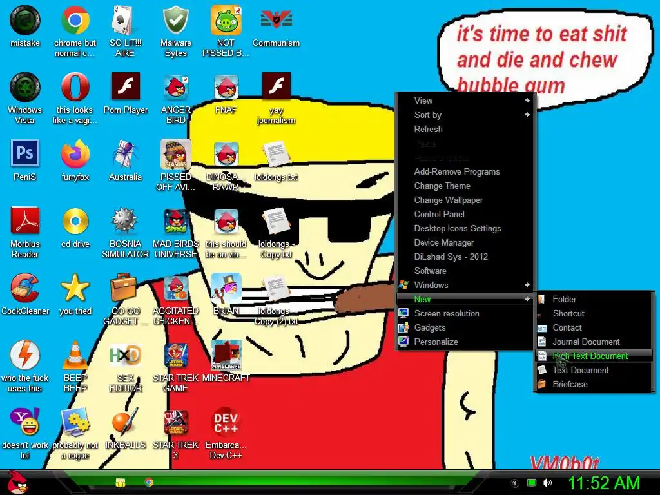This screenshot has width=660, height=495.
Task: Open the INKBALLS icon
Action: click(x=125, y=422)
